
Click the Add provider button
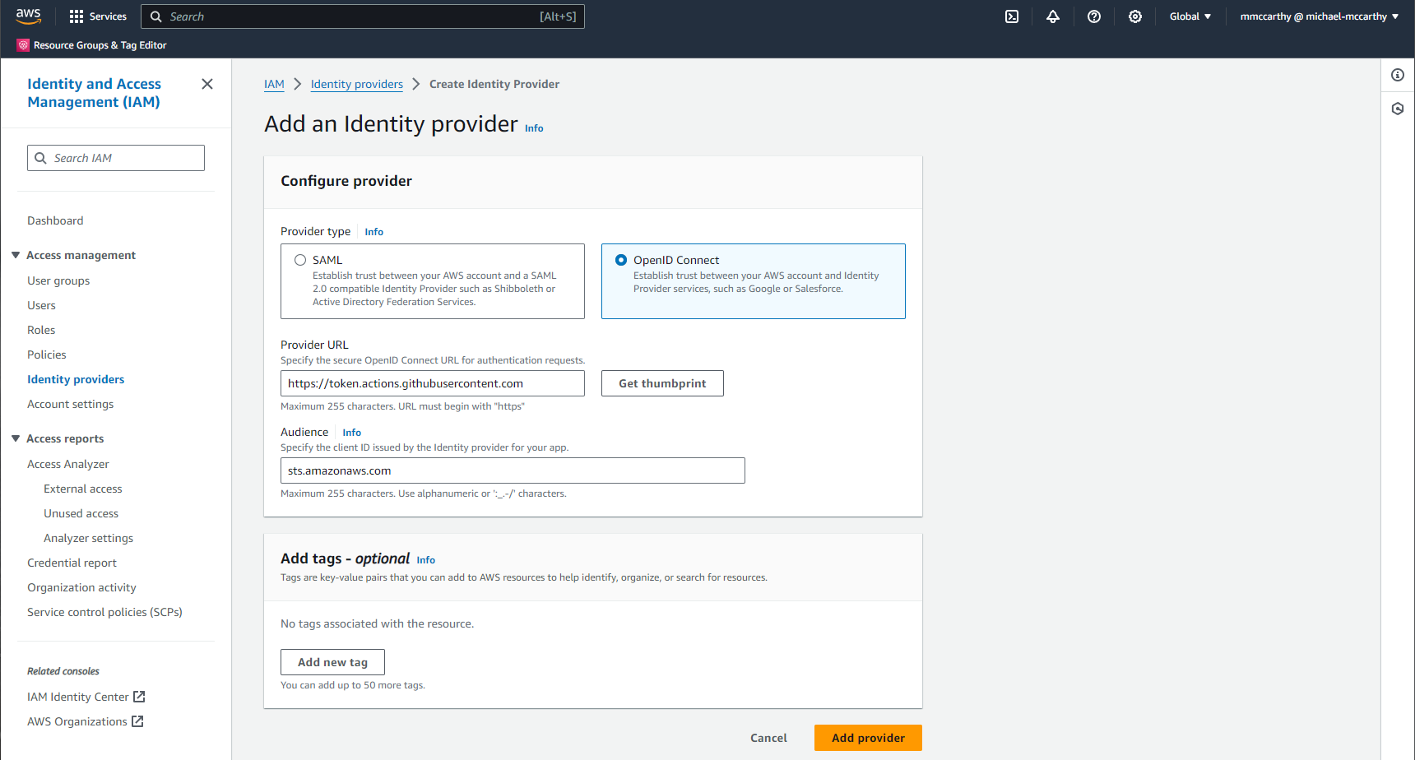click(x=868, y=738)
